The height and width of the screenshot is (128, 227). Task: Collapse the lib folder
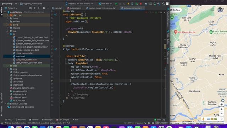8,34
